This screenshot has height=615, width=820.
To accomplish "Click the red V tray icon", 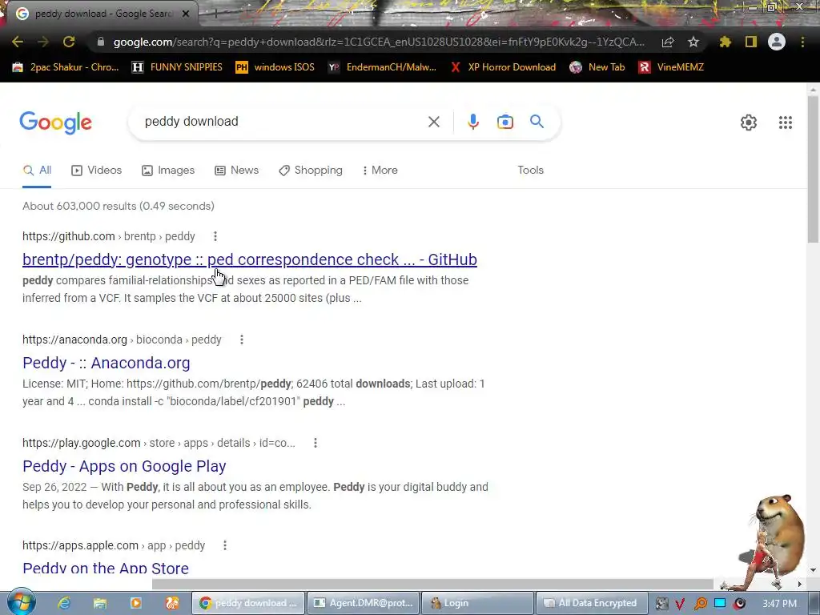I will pos(679,604).
